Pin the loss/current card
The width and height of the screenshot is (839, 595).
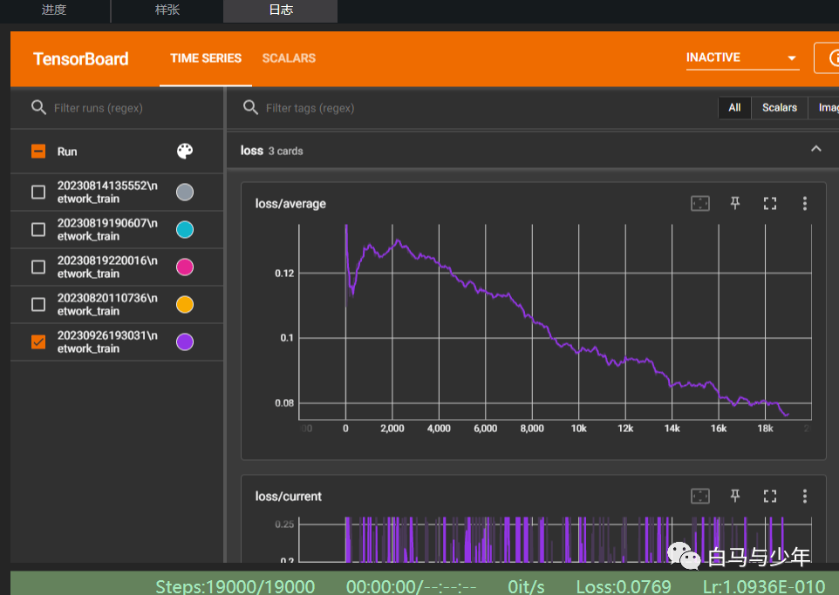734,496
